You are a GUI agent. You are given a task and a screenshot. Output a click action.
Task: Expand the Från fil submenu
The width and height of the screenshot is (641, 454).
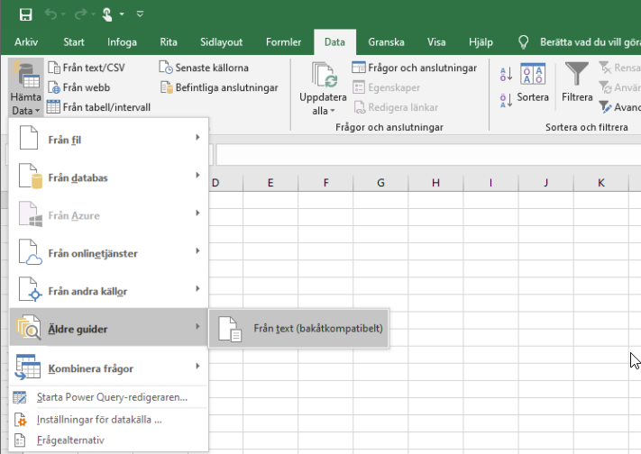[x=108, y=140]
